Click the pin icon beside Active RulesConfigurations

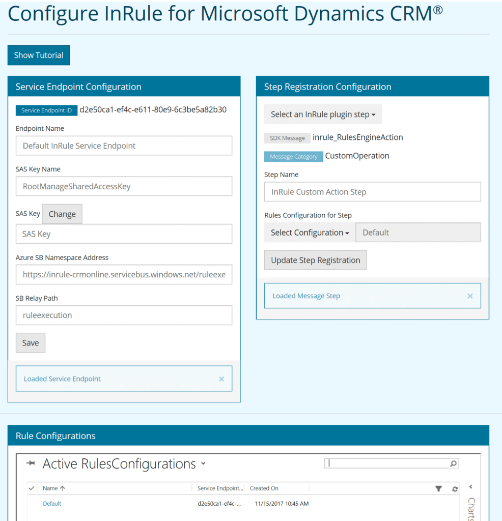pyautogui.click(x=31, y=463)
